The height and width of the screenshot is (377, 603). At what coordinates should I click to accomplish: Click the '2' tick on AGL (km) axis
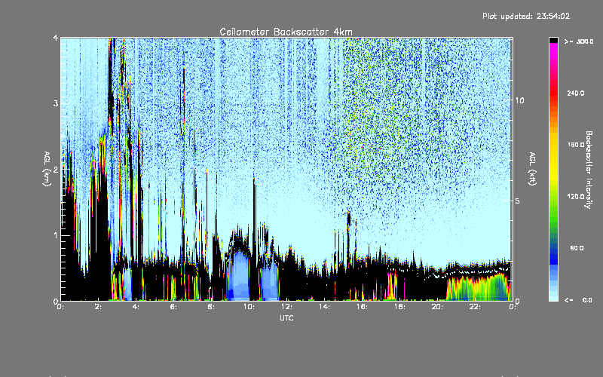point(56,169)
